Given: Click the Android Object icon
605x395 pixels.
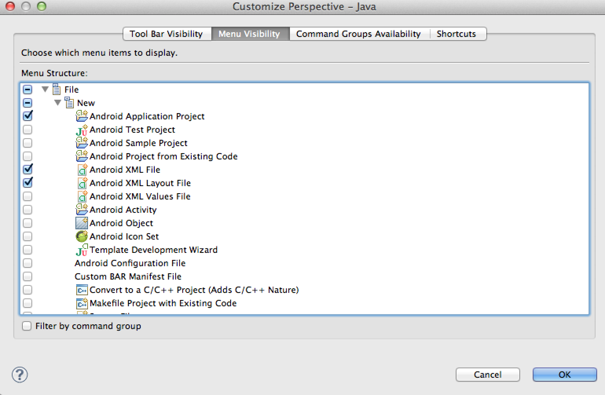Looking at the screenshot, I should [x=82, y=223].
